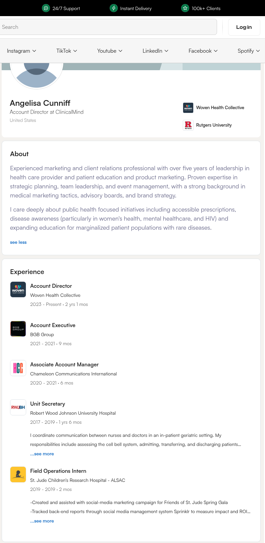Open the Youtube services dropdown
The height and width of the screenshot is (543, 265).
110,51
